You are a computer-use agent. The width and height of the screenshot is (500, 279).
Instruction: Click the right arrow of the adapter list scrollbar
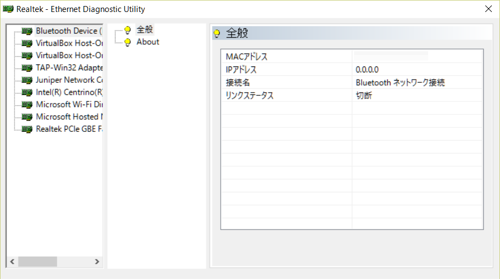click(97, 262)
